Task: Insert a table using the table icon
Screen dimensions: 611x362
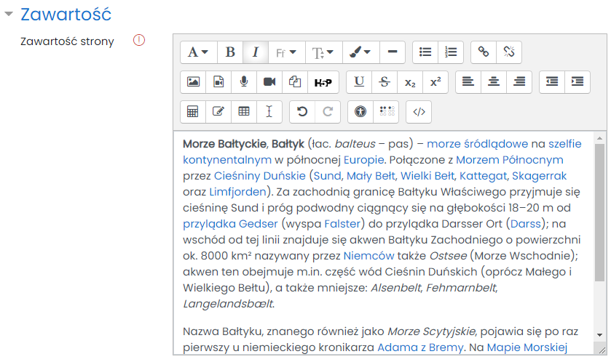Action: [244, 112]
